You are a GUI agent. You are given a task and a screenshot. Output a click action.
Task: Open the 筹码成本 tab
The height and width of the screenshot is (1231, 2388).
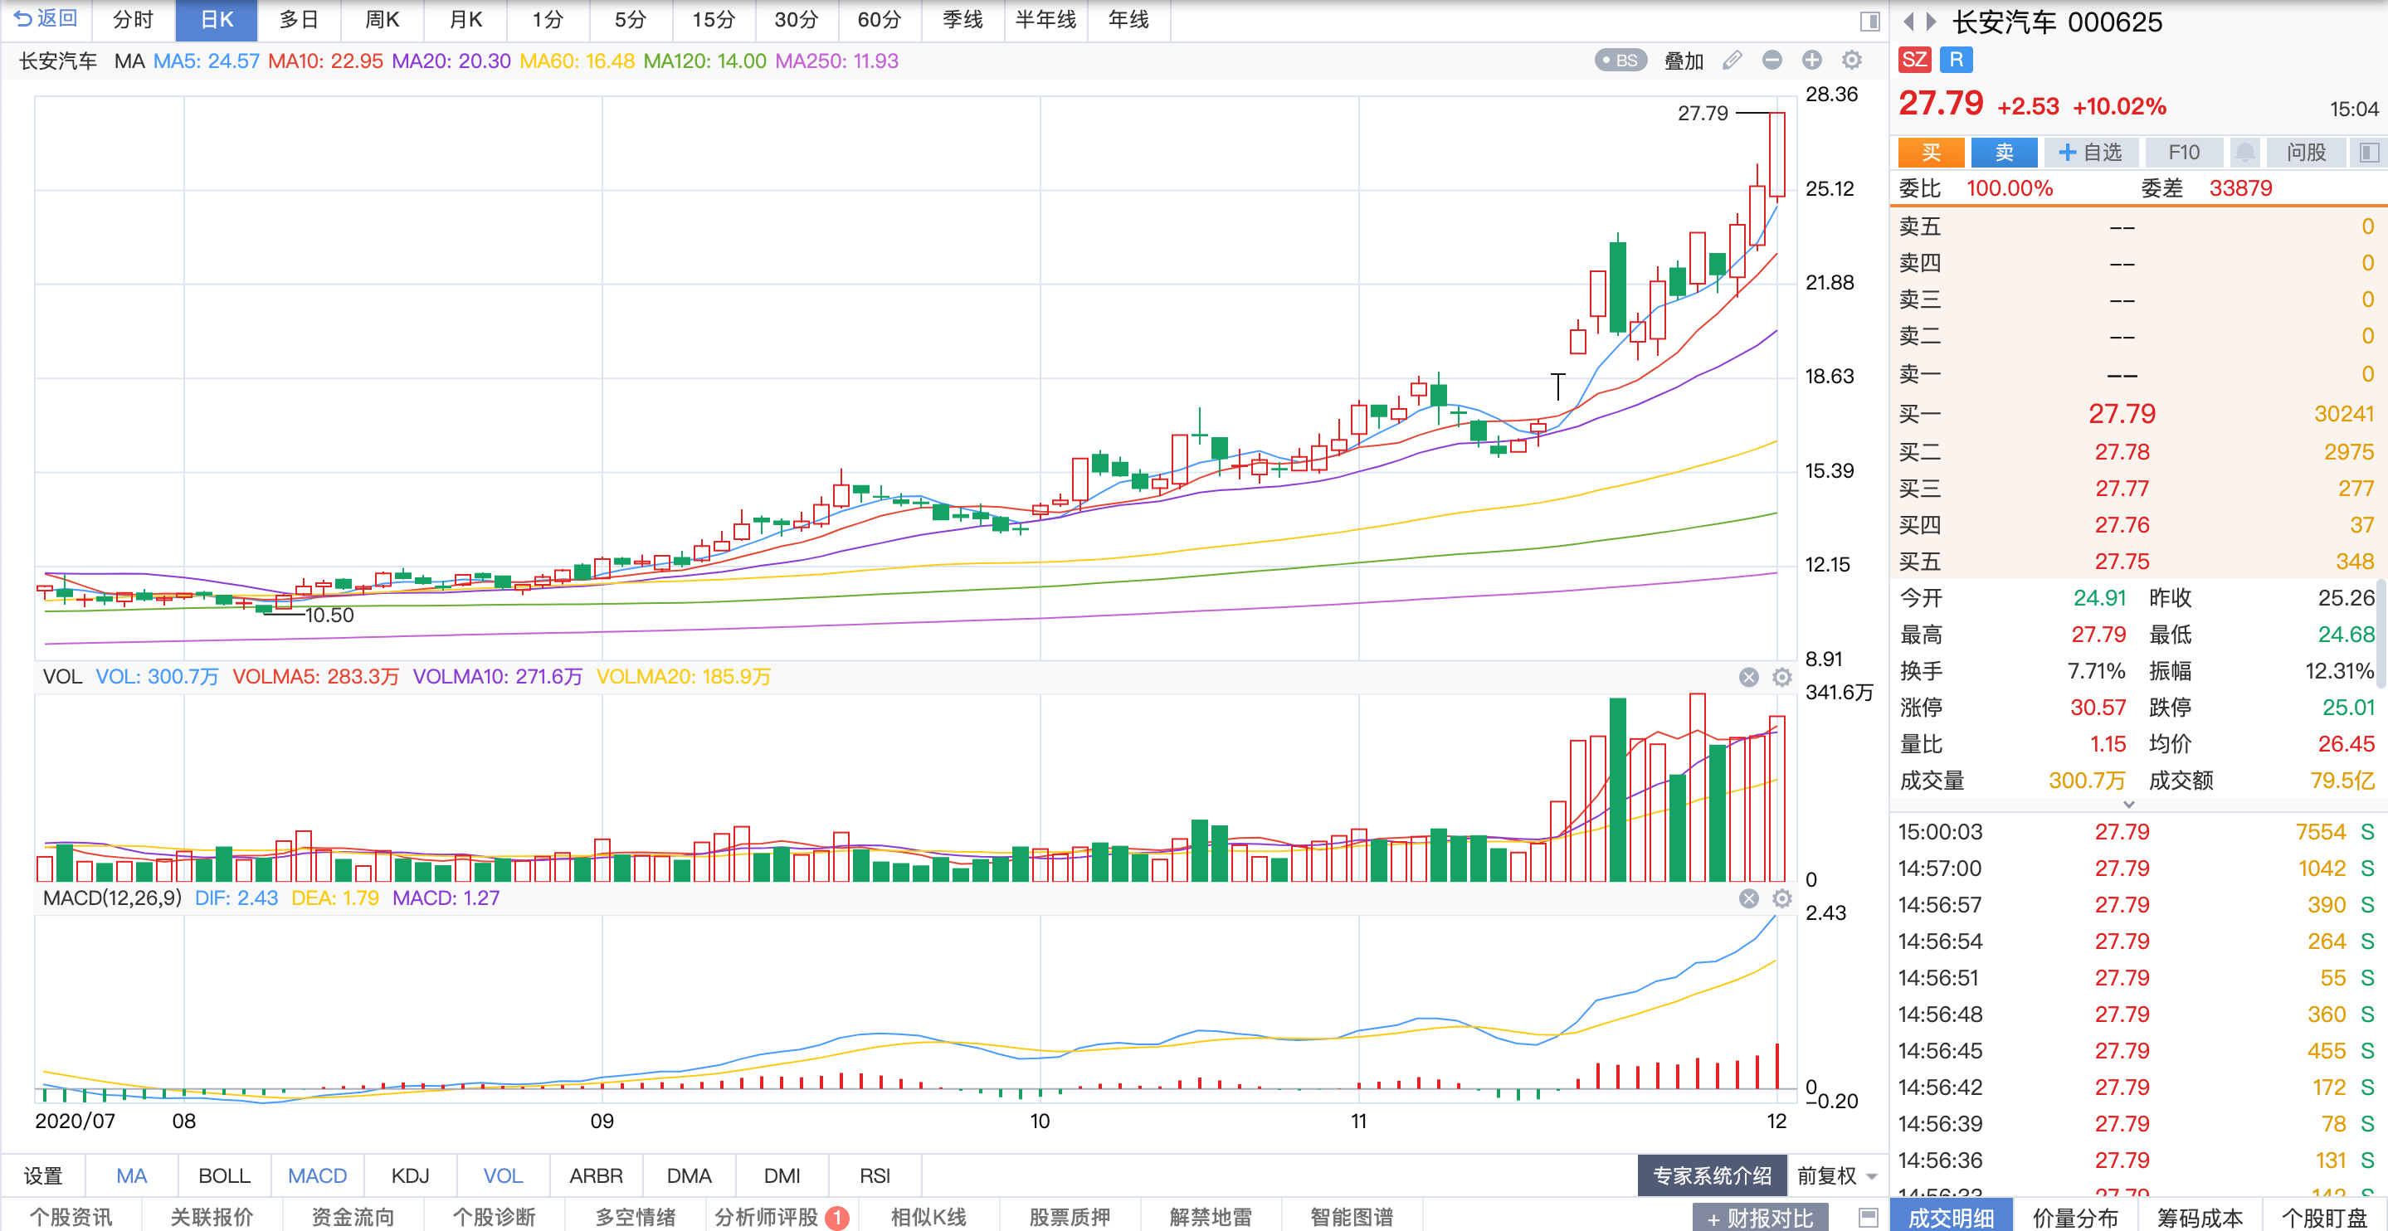tap(2199, 1217)
